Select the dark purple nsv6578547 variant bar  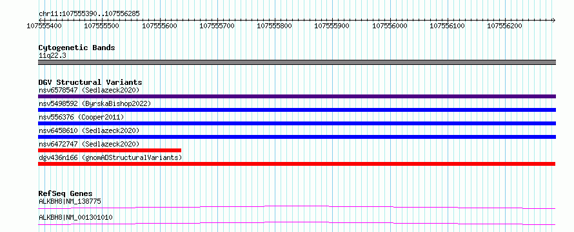pyautogui.click(x=297, y=96)
